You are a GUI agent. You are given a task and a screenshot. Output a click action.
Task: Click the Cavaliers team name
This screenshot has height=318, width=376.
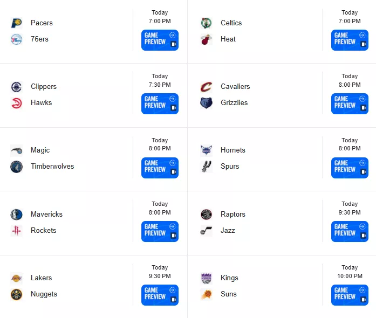(235, 87)
